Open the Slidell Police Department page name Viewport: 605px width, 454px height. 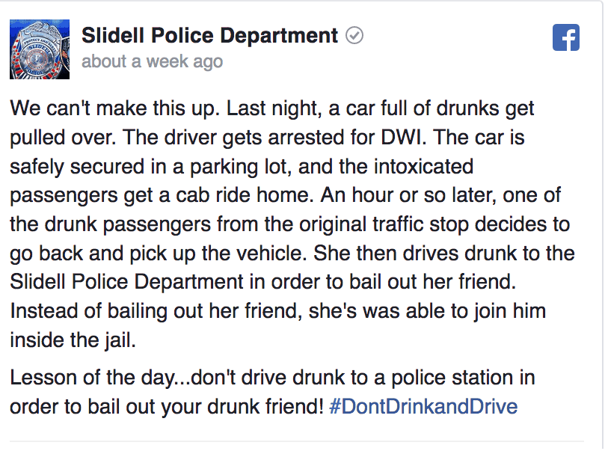(210, 35)
